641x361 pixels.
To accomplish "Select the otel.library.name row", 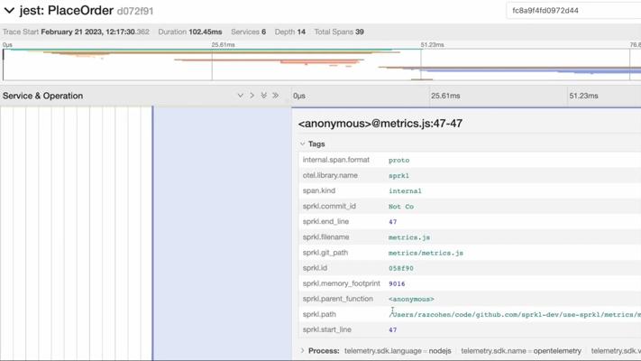I will [x=470, y=176].
